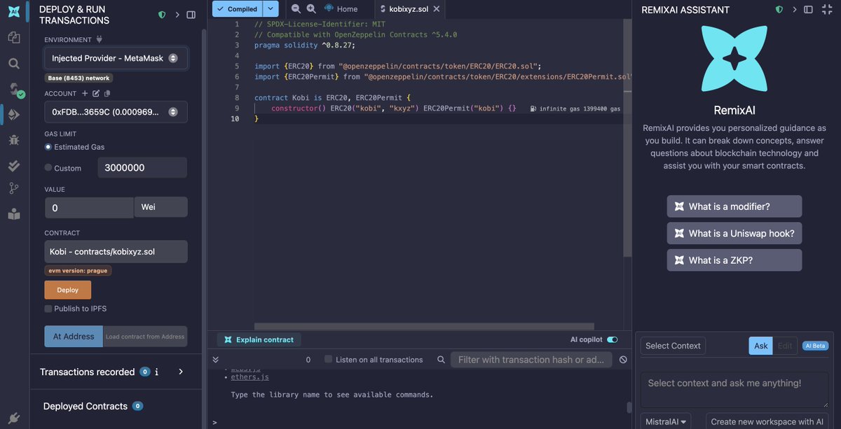Open the Debugger bug icon

coord(14,140)
